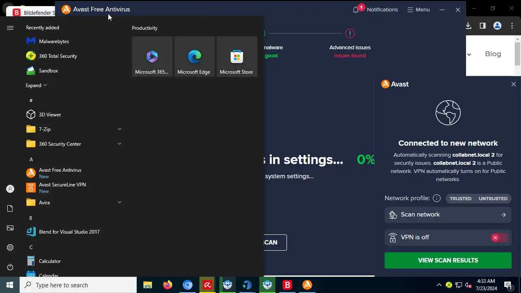Open Avira from the taskbar
The width and height of the screenshot is (521, 293).
pyautogui.click(x=208, y=285)
